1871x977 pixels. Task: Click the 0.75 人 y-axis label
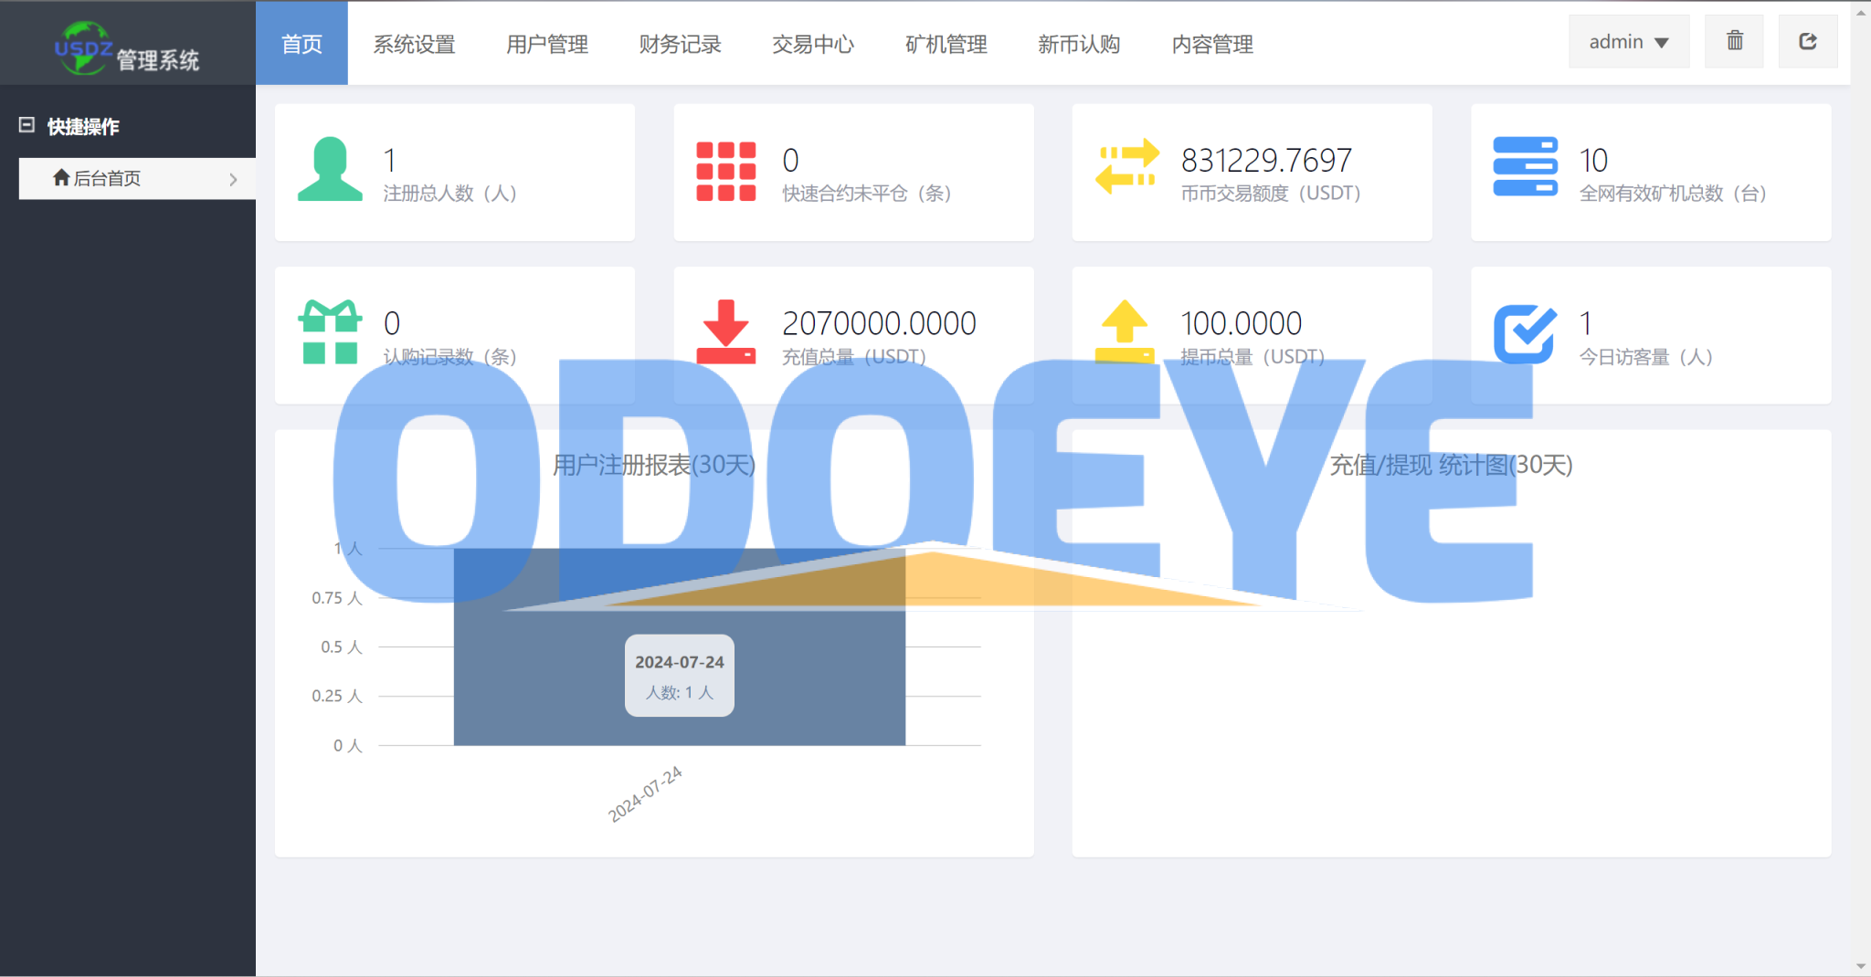[337, 598]
